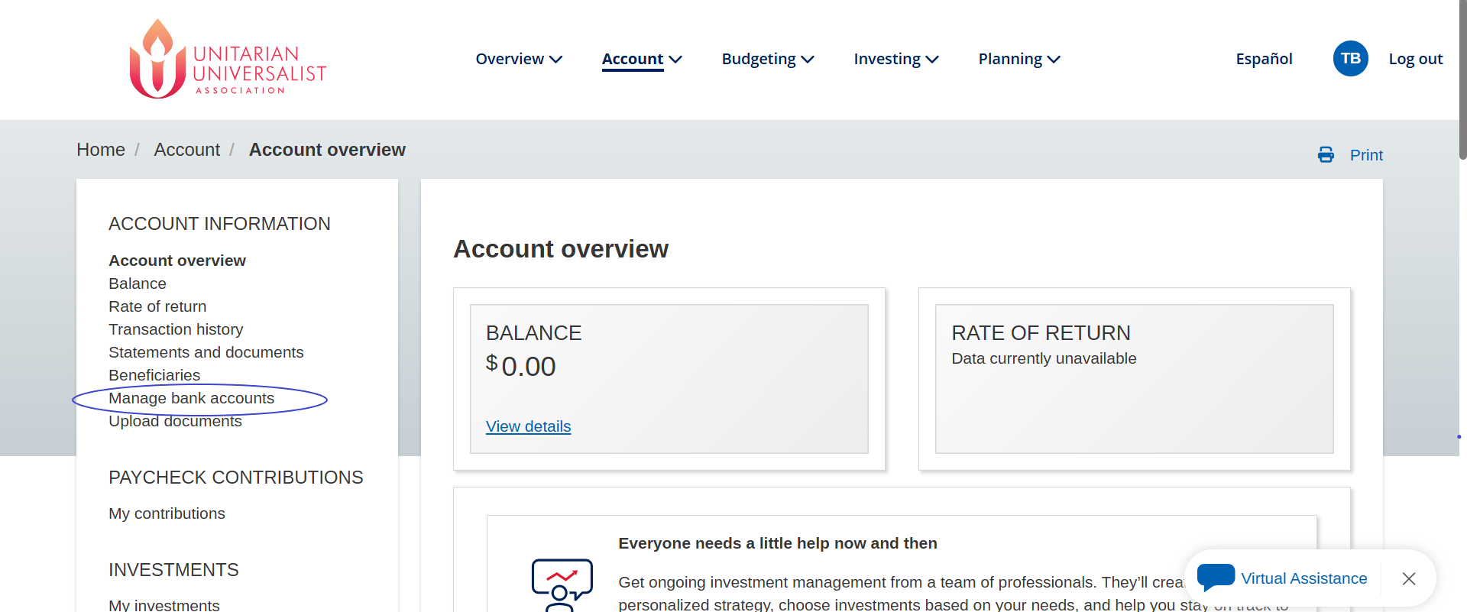This screenshot has width=1467, height=612.
Task: Click the TB profile avatar icon
Action: [x=1350, y=59]
